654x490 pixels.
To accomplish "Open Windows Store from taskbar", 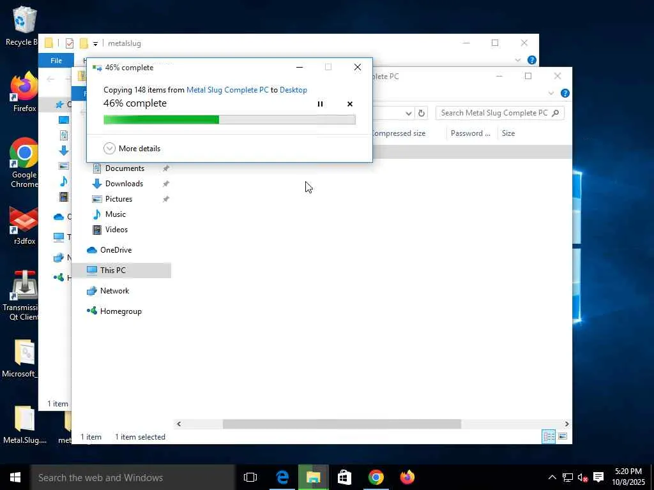I will 344,477.
